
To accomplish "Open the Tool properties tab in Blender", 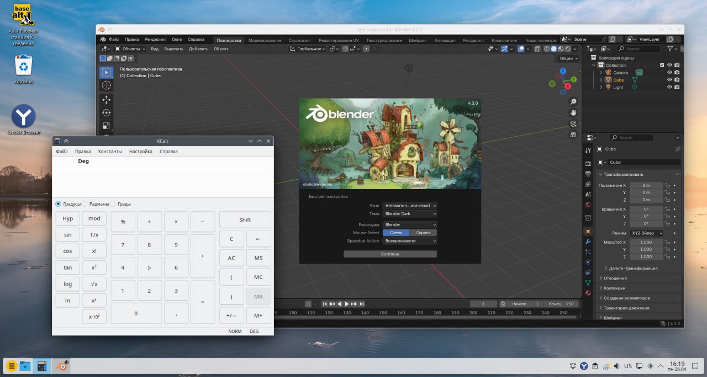I will (x=588, y=150).
